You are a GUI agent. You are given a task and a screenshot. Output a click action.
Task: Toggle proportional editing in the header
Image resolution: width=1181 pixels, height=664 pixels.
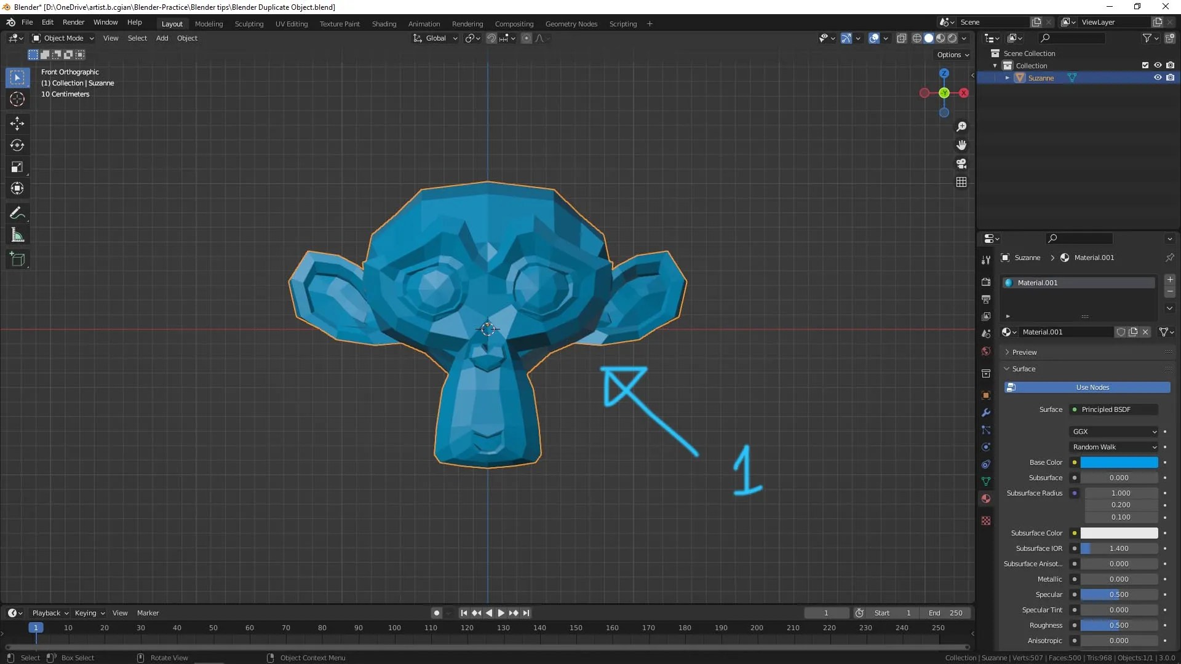527,38
